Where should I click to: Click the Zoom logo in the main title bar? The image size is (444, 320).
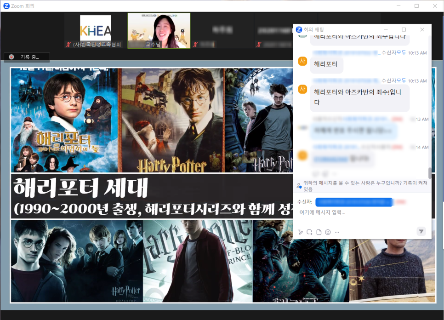(x=6, y=6)
